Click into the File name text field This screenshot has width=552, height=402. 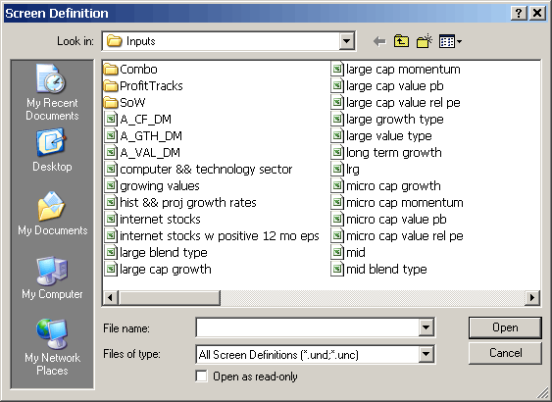tap(308, 327)
